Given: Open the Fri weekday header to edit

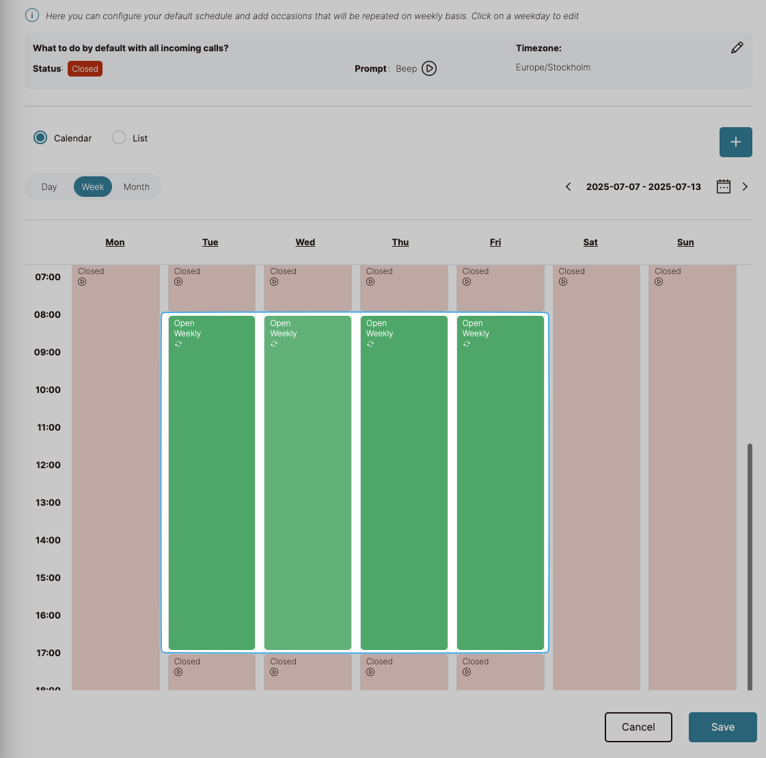Looking at the screenshot, I should 495,243.
